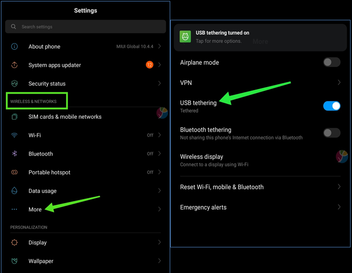Open Emergency alerts chevron
Viewport: 352px width, 273px height.
pyautogui.click(x=339, y=207)
